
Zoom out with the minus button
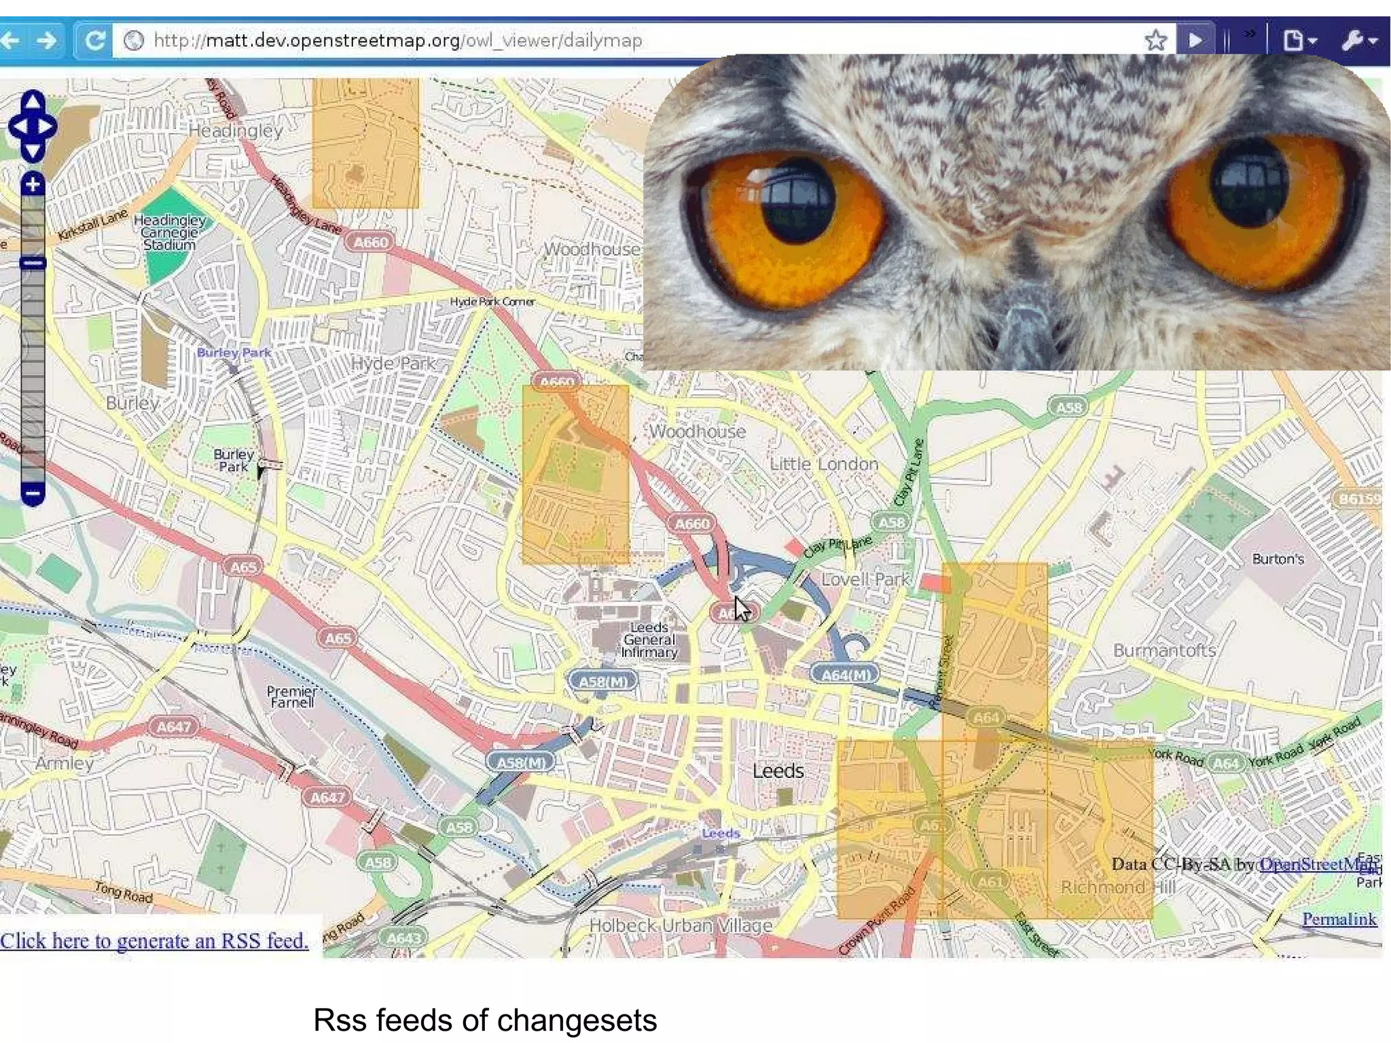tap(33, 493)
